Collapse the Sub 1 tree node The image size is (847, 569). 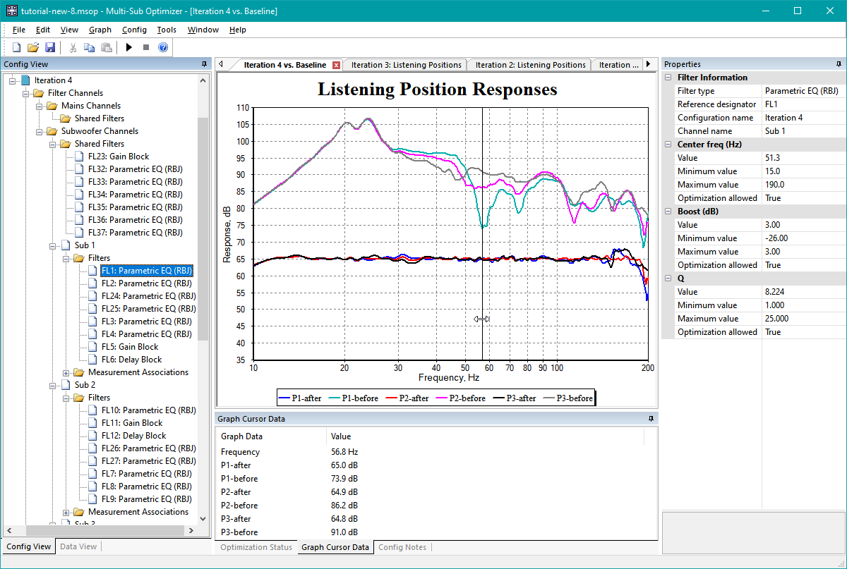click(54, 245)
